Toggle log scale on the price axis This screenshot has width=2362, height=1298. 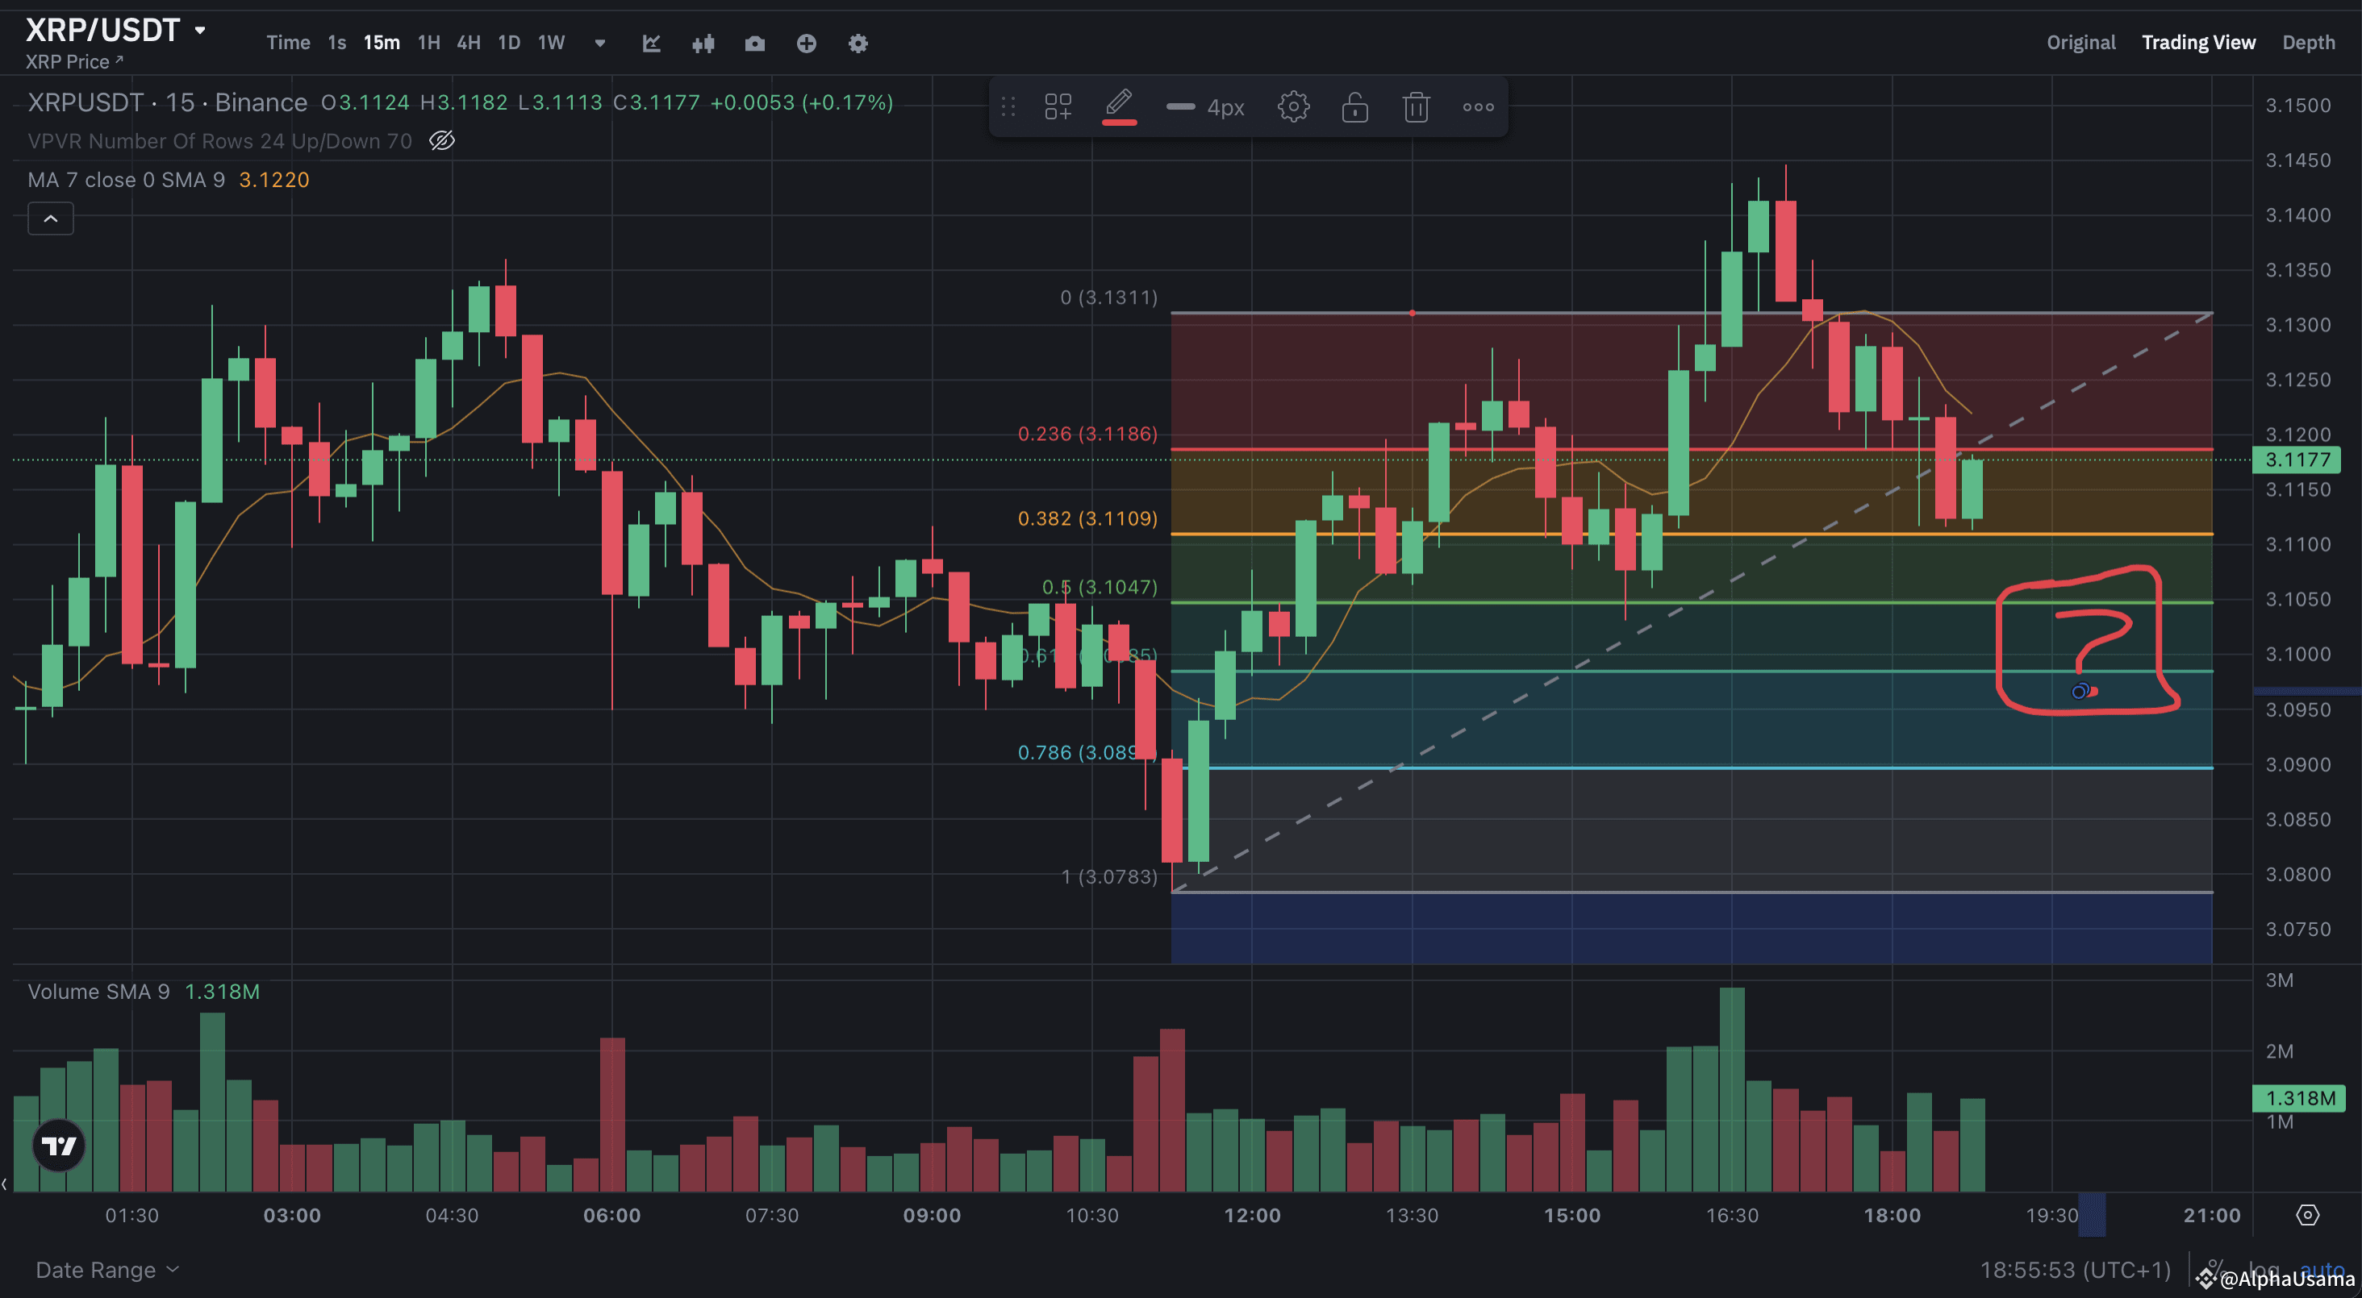click(2263, 1271)
